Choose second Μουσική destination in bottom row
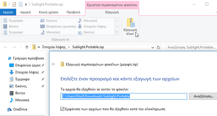The image size is (217, 116). pyautogui.click(x=50, y=32)
